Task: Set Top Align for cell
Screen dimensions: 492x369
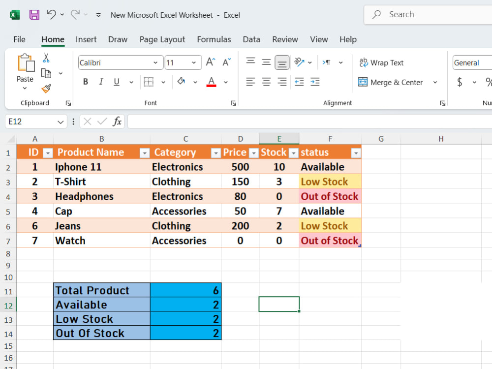Action: [250, 62]
